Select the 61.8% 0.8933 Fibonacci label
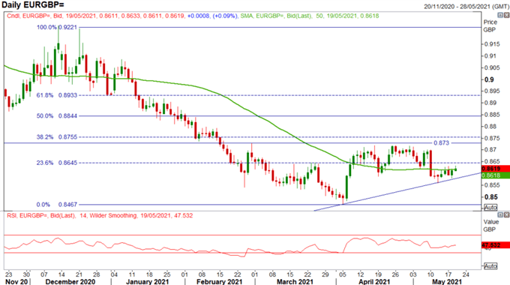This screenshot has width=510, height=285. pos(56,95)
